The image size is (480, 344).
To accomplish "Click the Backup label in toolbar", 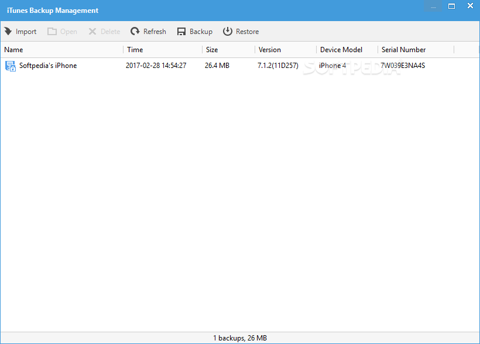I will [x=201, y=32].
